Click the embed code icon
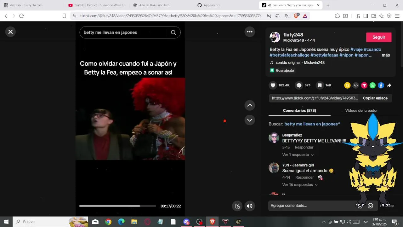Screen dimensions: 403x227 click(356, 85)
